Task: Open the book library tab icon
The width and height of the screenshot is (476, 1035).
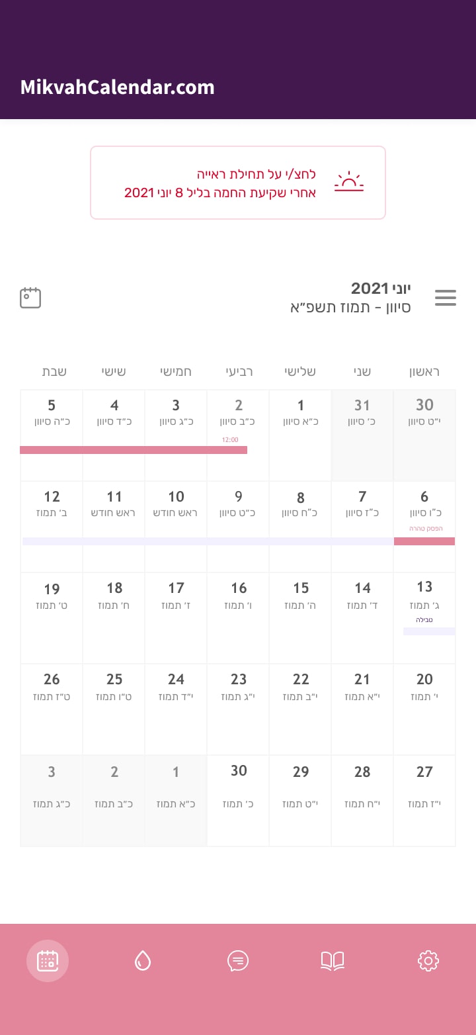Action: click(333, 960)
